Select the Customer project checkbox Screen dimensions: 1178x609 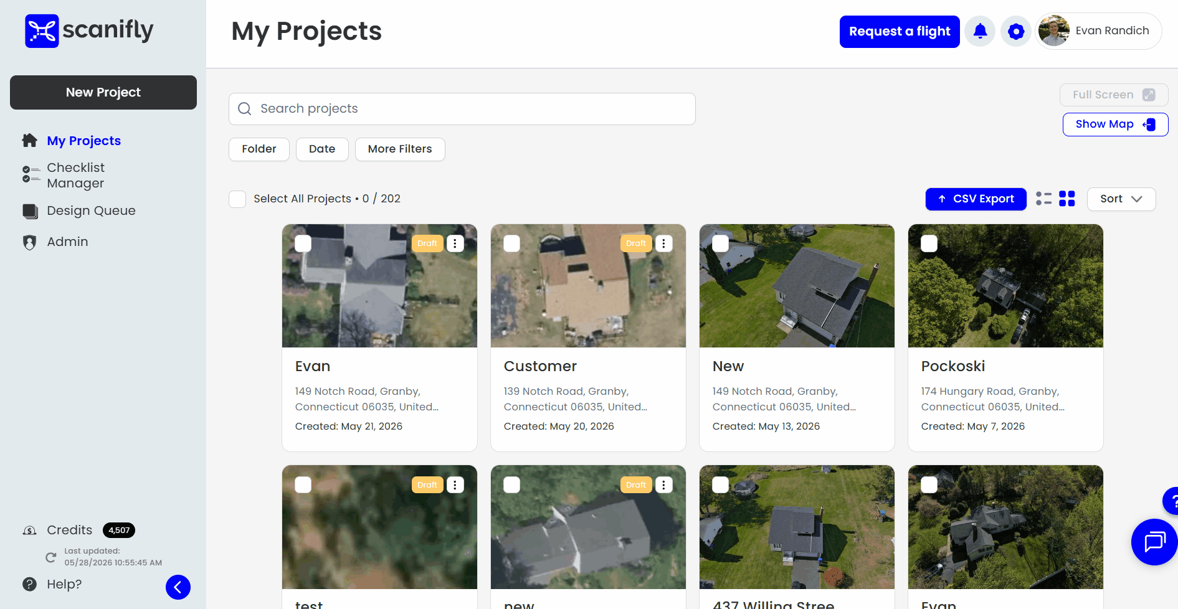pos(512,243)
